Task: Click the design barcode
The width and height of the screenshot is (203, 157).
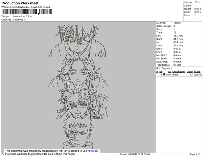Action: click(27, 12)
